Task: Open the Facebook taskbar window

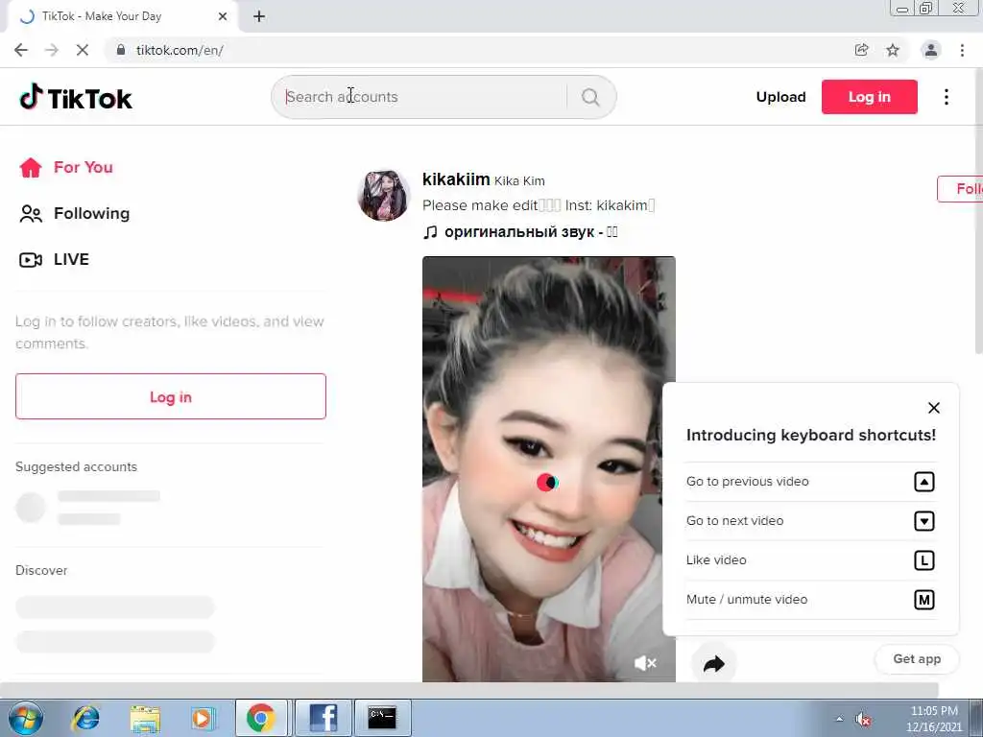Action: pos(323,718)
